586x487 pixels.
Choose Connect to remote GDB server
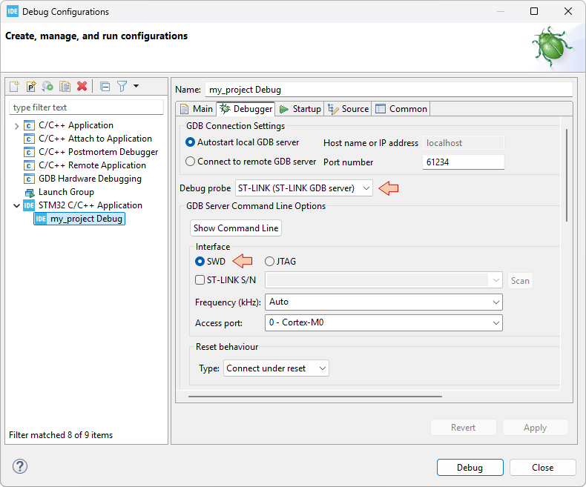click(191, 162)
